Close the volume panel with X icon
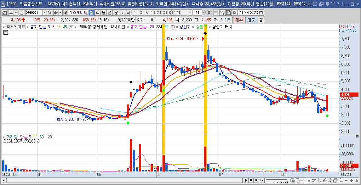Screen dimensions: 361x185 (357, 137)
